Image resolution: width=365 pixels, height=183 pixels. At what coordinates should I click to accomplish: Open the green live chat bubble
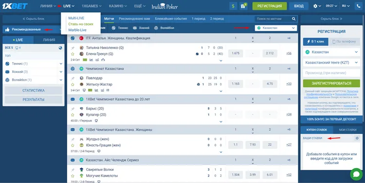[356, 174]
